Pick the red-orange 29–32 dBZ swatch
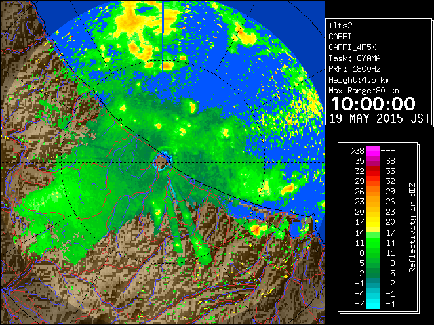Viewport: 434px width, 325px height. tap(373, 181)
